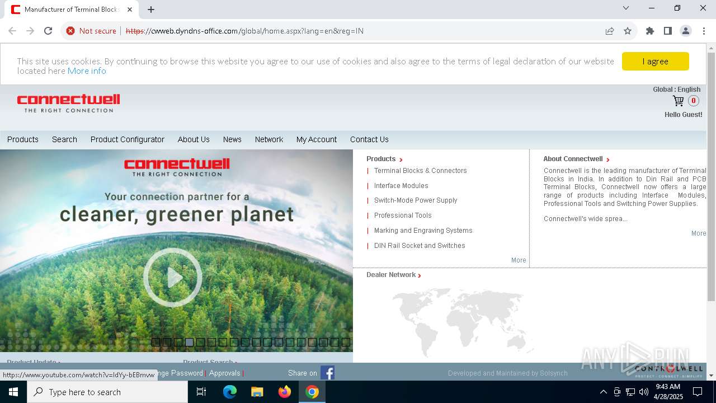The image size is (716, 403).
Task: Reload the page
Action: coord(48,31)
